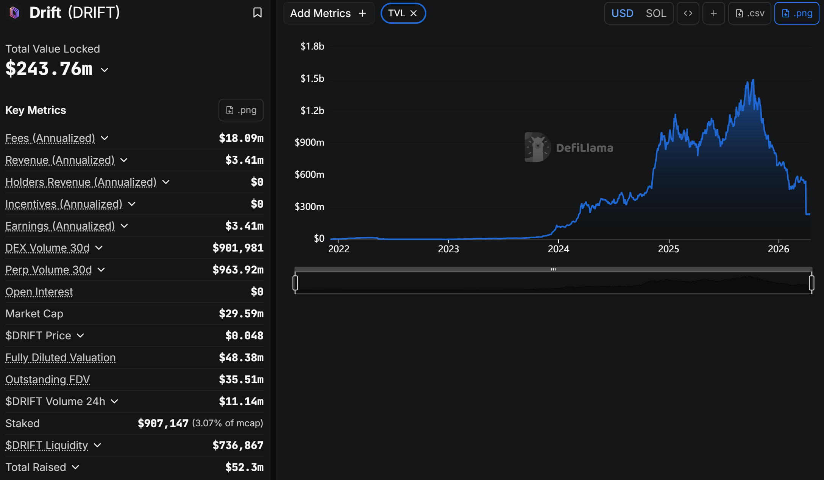Open the embed chart code icon

(688, 13)
